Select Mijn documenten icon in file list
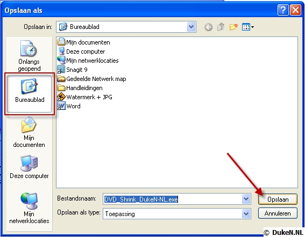Viewport: 305px width, 237px height. pyautogui.click(x=61, y=42)
